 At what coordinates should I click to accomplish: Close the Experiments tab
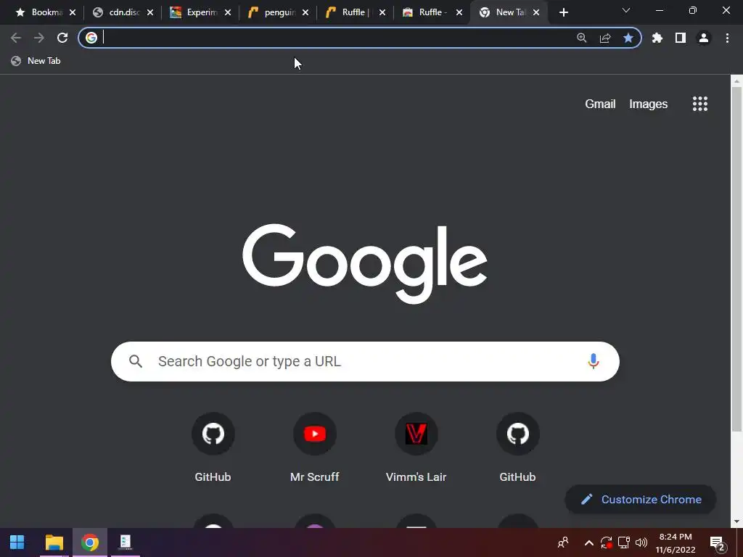pos(228,12)
